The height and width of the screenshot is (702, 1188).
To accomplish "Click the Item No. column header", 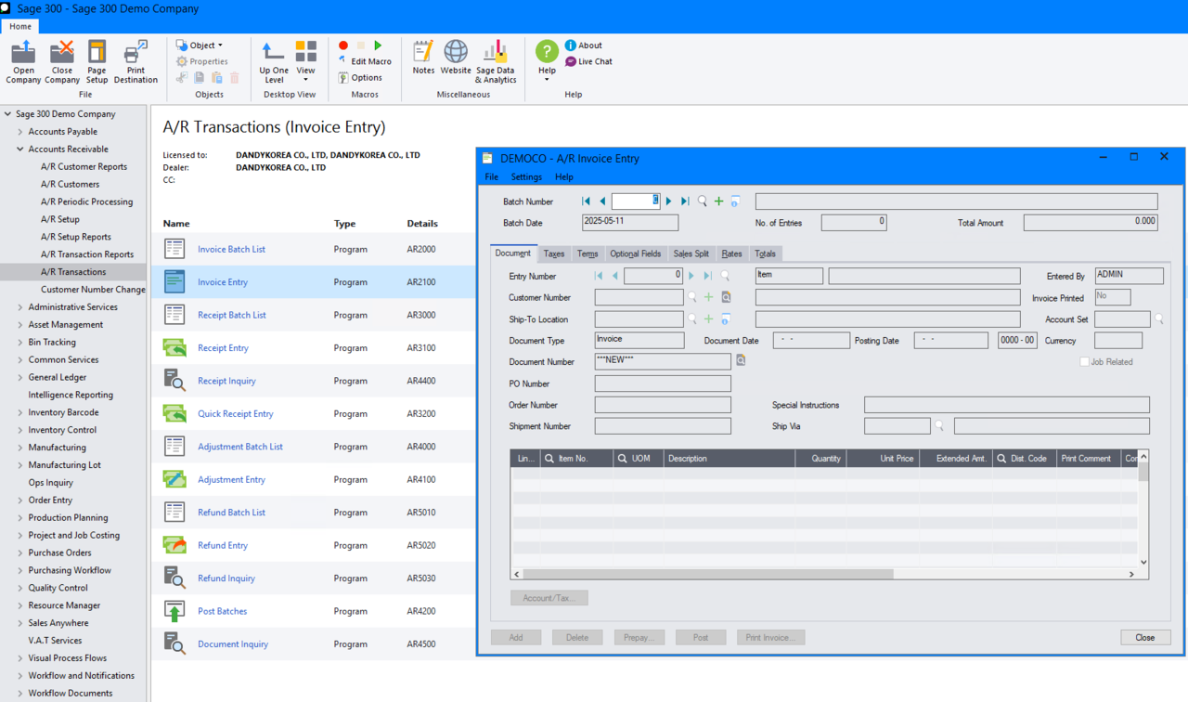I will (x=575, y=459).
